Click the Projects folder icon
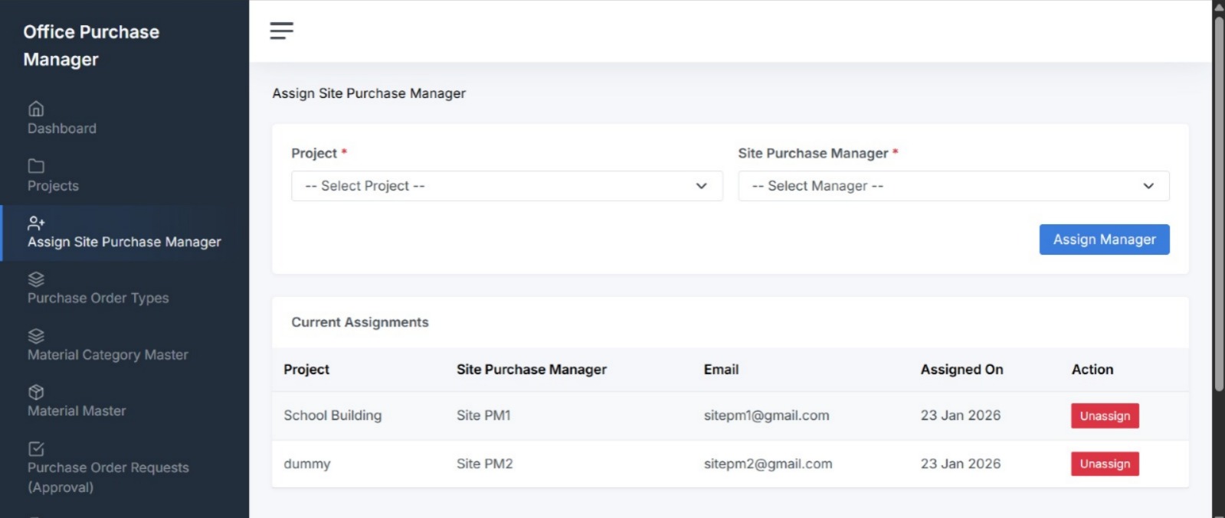The height and width of the screenshot is (518, 1225). coord(36,166)
